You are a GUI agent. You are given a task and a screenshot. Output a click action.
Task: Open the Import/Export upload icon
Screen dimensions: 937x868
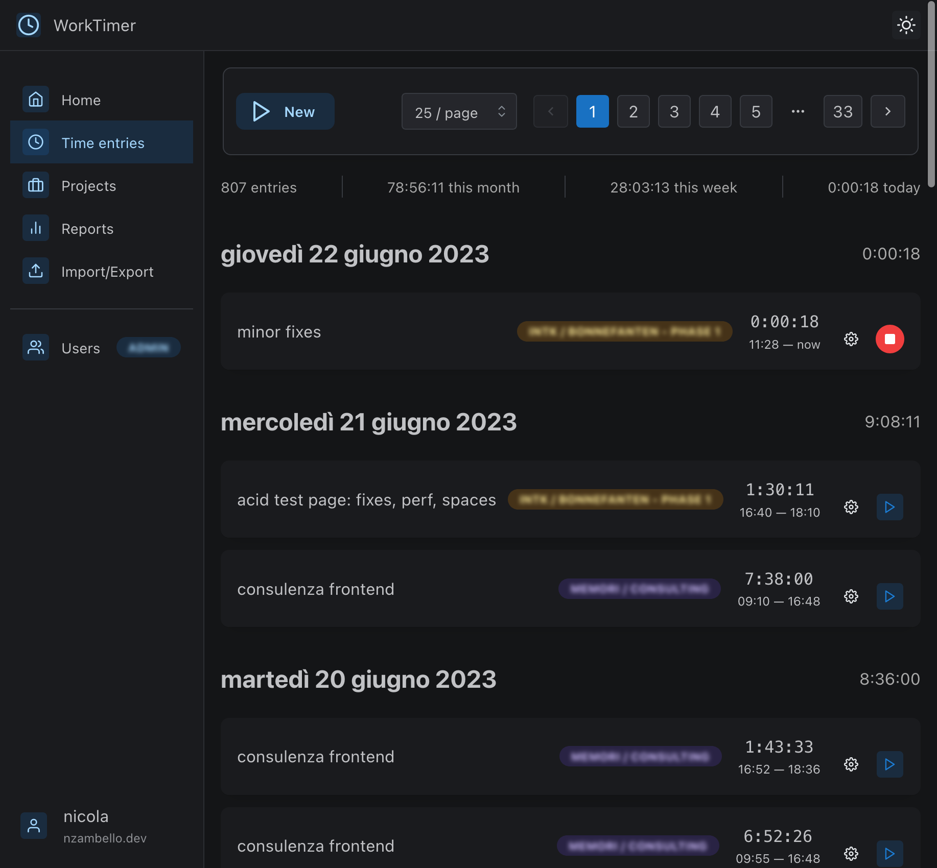pyautogui.click(x=35, y=271)
